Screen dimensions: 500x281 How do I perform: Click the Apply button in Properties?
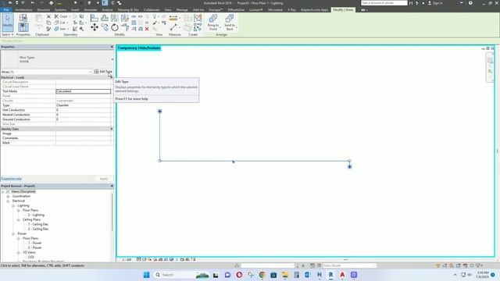coord(104,179)
